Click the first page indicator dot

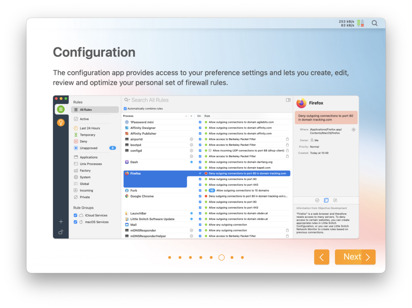(x=170, y=257)
